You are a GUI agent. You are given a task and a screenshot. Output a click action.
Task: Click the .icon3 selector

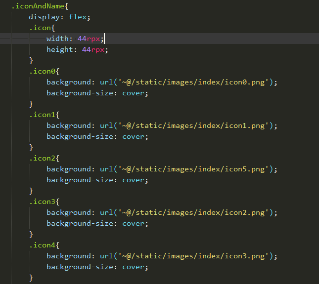[42, 202]
